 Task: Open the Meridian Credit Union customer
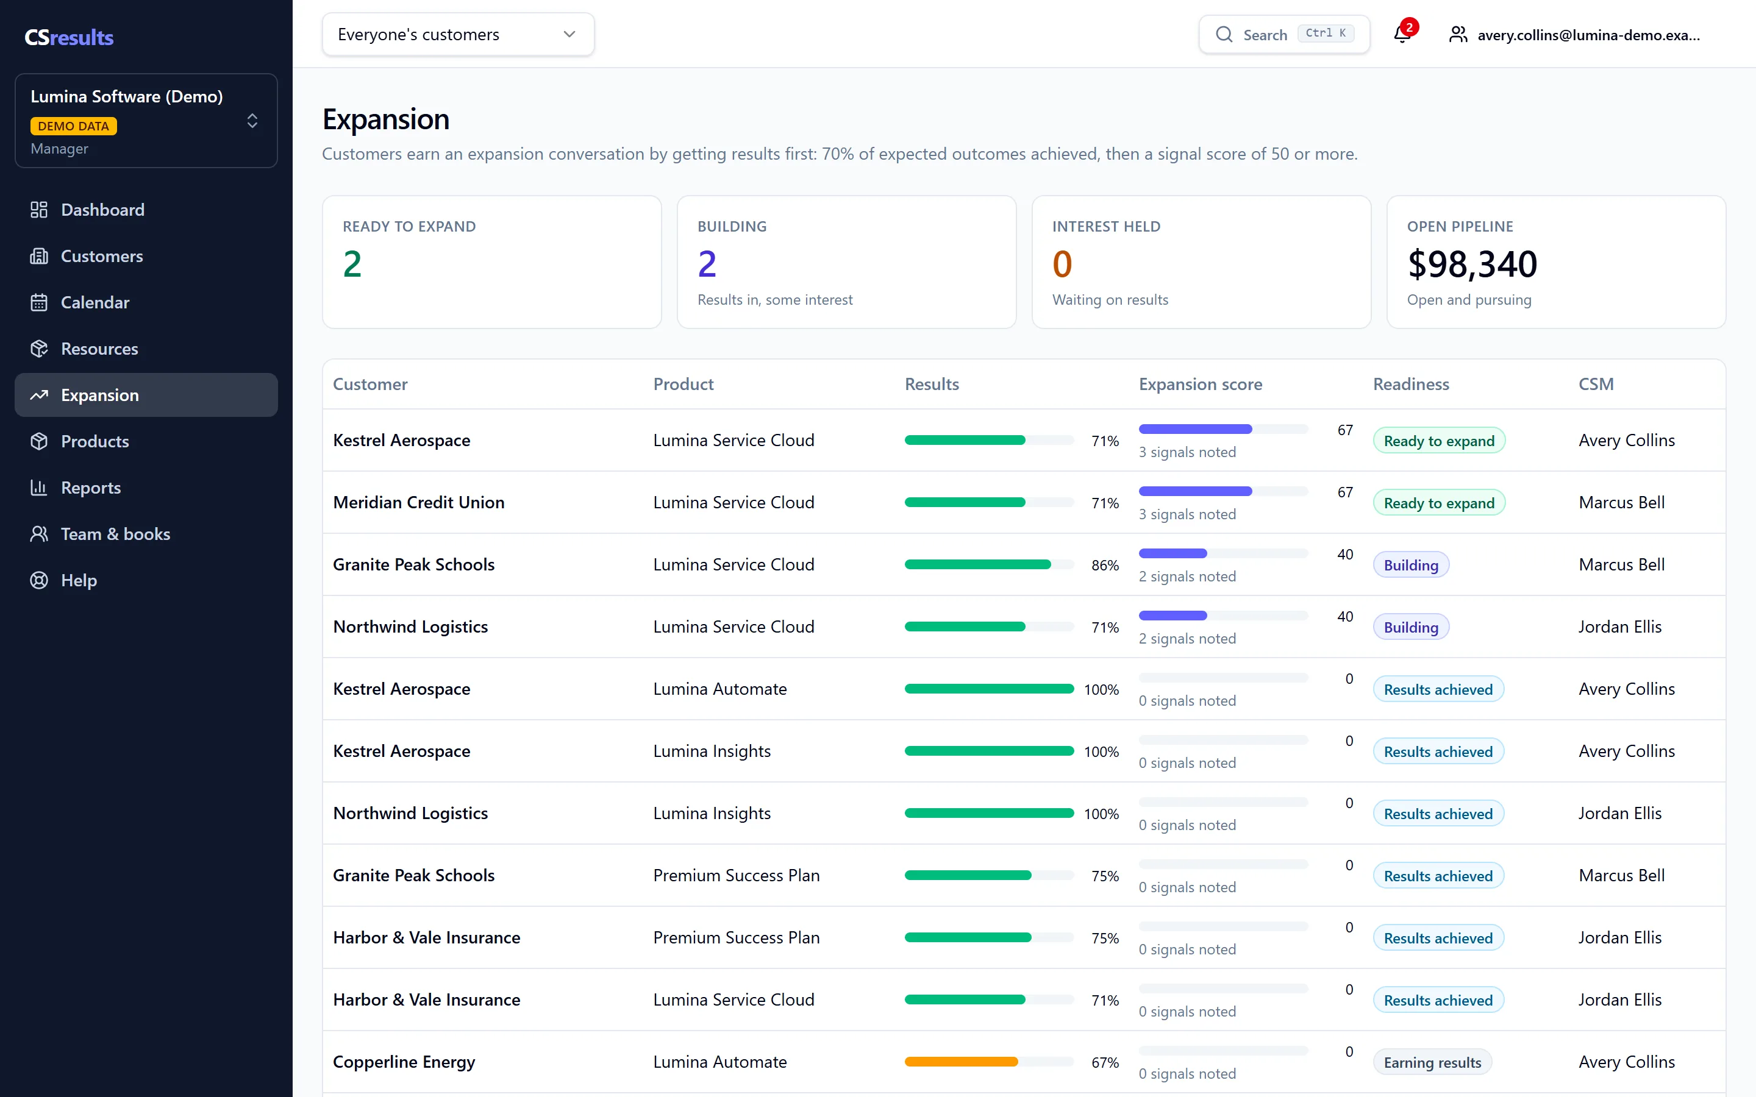click(419, 502)
